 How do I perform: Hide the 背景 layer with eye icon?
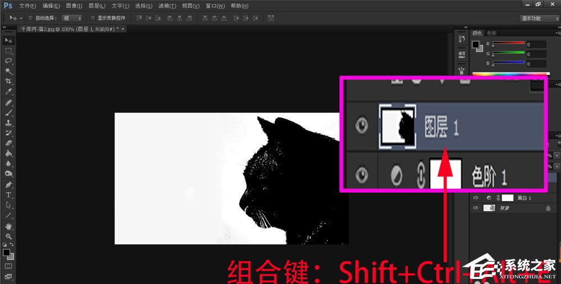click(476, 208)
